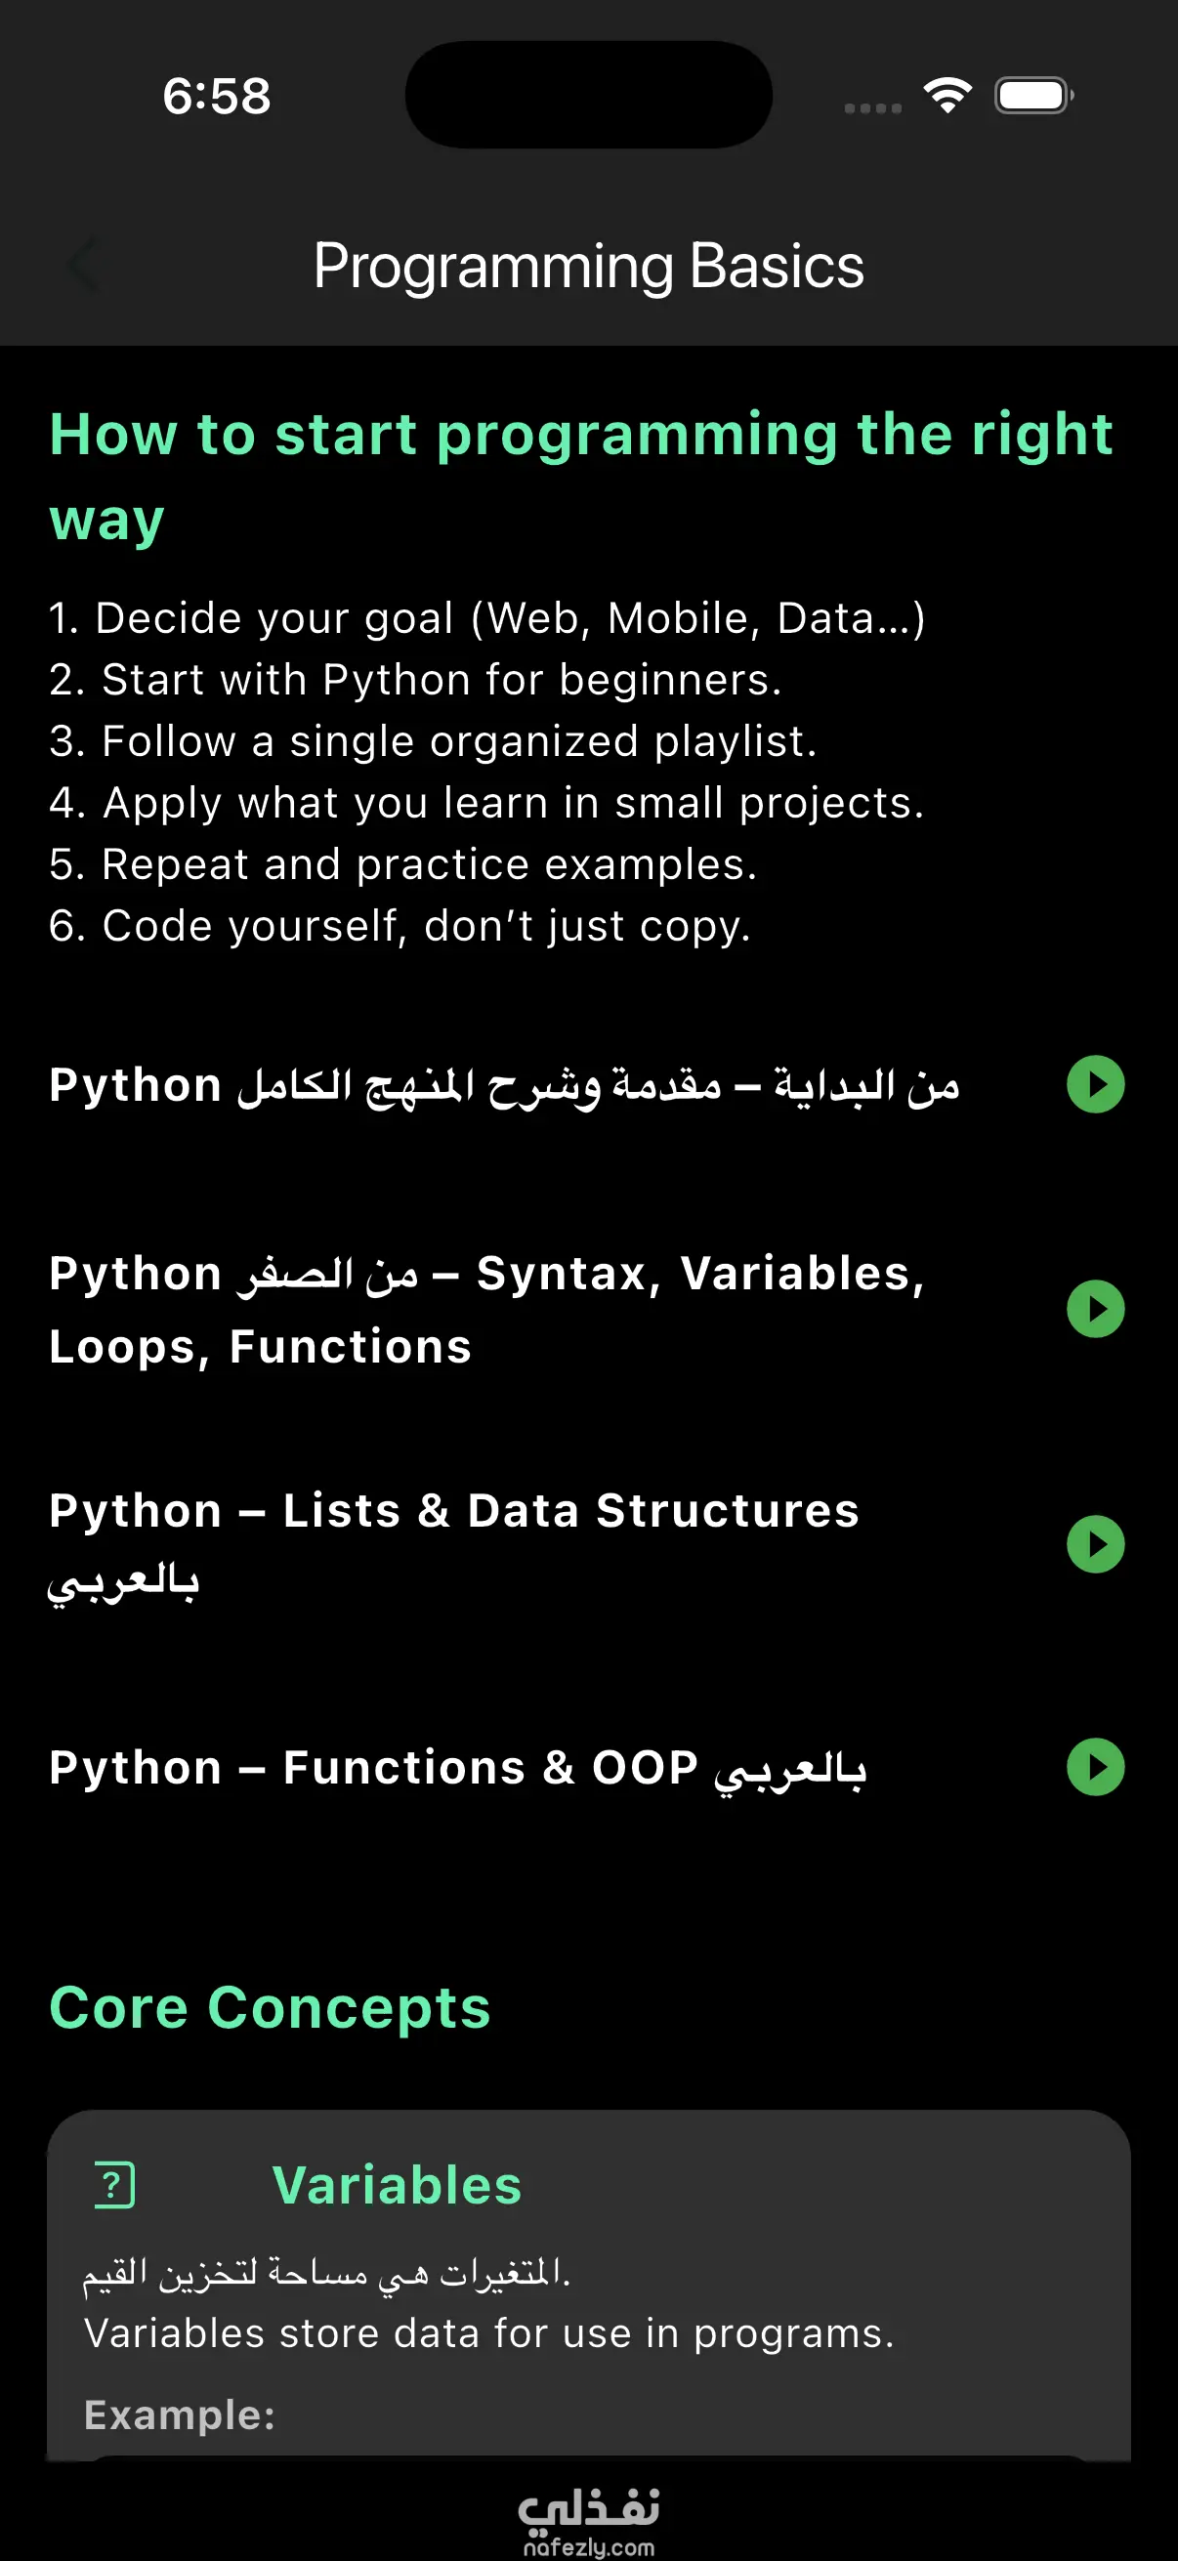This screenshot has width=1178, height=2561.
Task: Tap the question-mark icon on the Variables card
Action: click(114, 2185)
